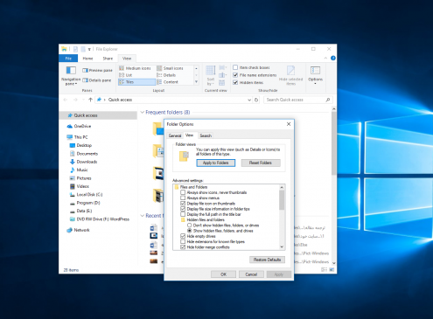433x319 pixels.
Task: Open General tab in Folder Options
Action: (175, 135)
